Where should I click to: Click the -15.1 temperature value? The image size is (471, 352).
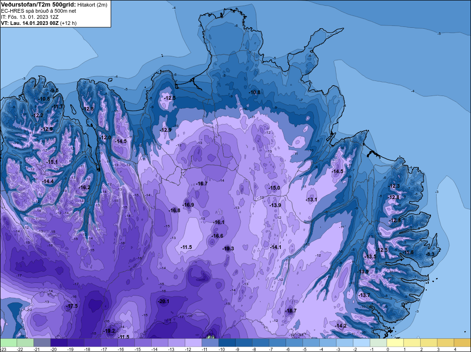(x=52, y=162)
